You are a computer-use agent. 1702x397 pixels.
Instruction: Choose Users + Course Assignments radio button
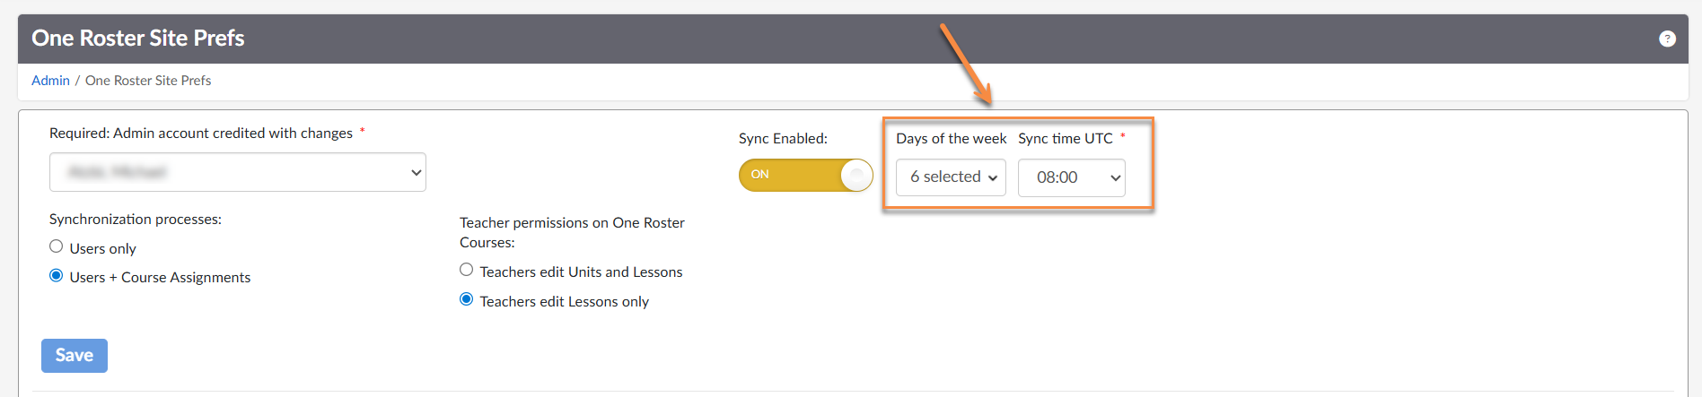click(x=57, y=276)
